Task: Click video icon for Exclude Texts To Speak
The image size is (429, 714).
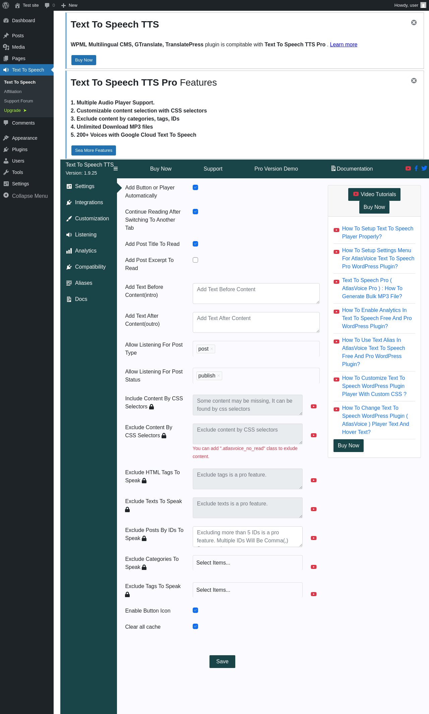Action: coord(314,509)
